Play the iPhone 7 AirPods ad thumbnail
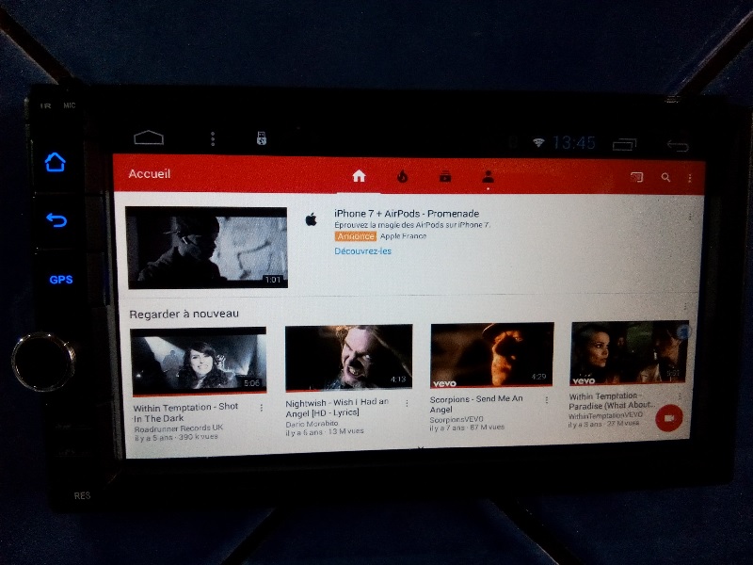This screenshot has height=565, width=753. point(207,248)
